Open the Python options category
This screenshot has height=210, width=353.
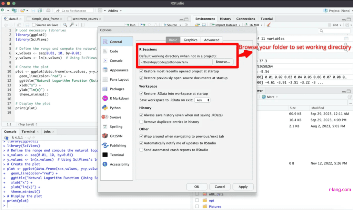[x=117, y=108]
